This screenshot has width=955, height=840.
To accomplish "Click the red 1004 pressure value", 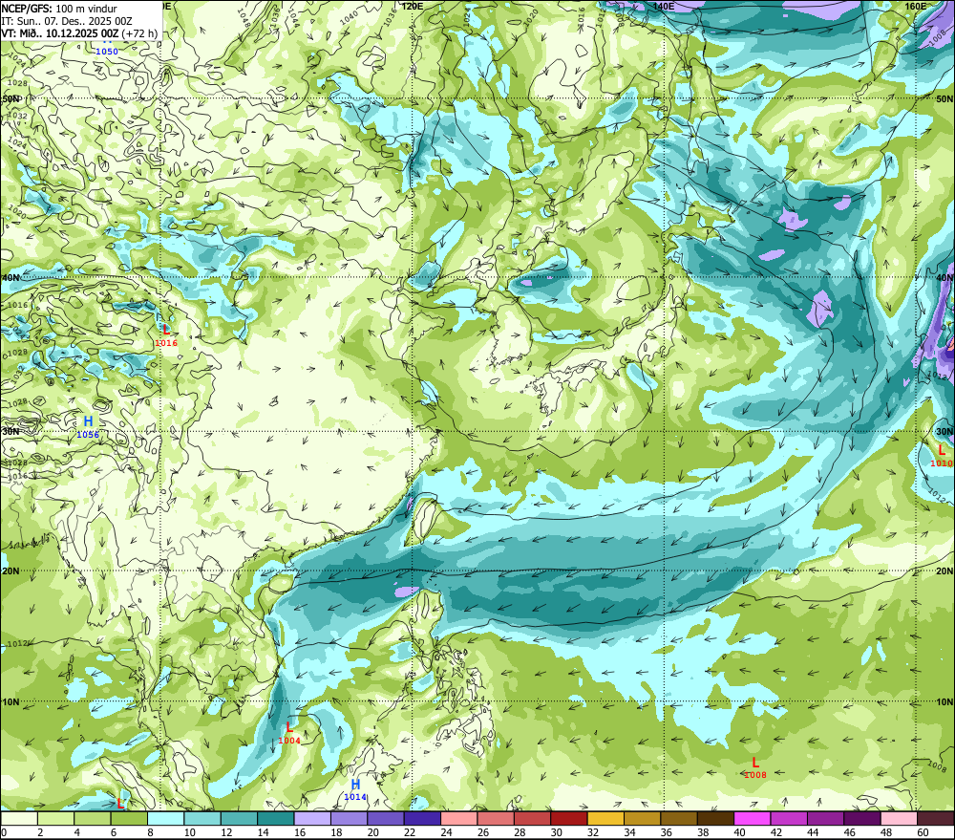I will point(289,741).
